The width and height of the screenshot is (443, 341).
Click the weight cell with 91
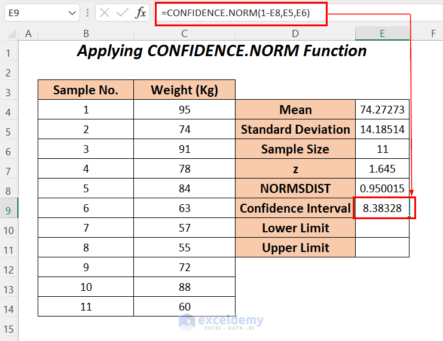click(185, 149)
